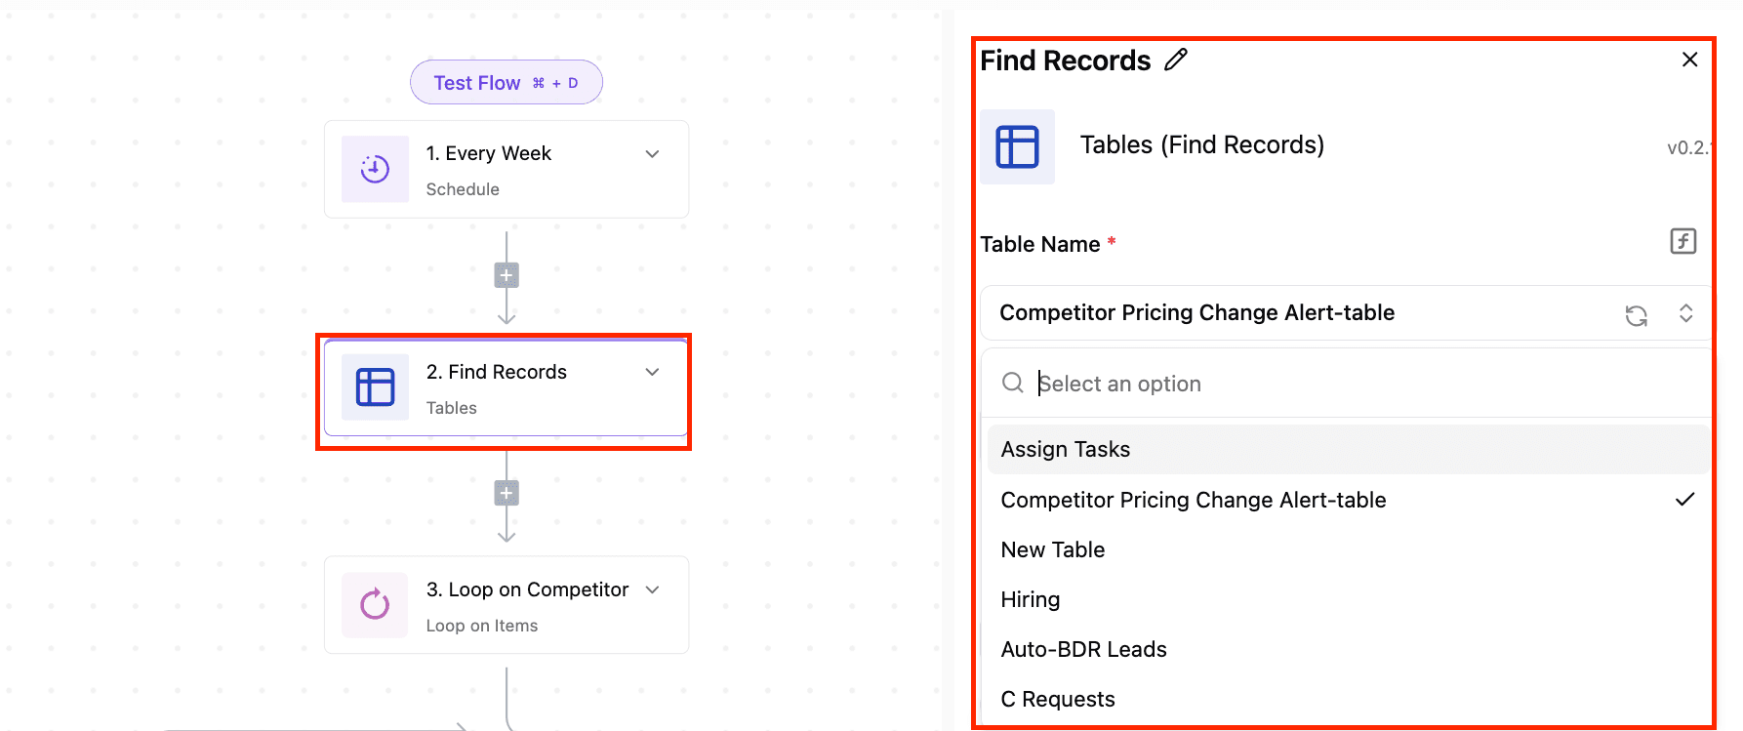Screen dimensions: 1743x731
Task: Add a step after Find Records with the plus button
Action: (506, 493)
